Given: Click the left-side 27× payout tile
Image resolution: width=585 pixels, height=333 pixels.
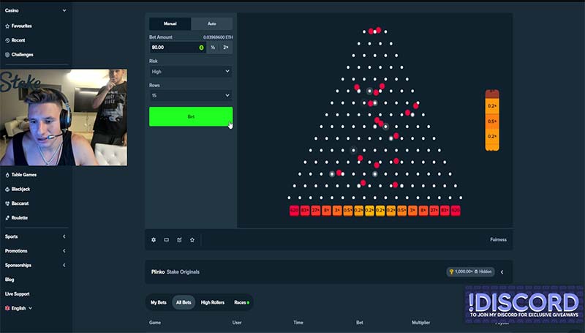Looking at the screenshot, I should coord(316,211).
